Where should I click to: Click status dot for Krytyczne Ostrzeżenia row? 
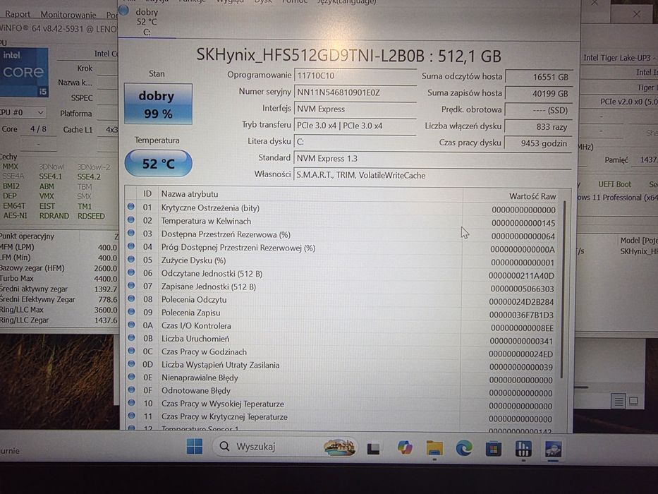click(131, 207)
